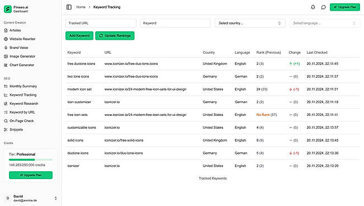Click the URL column header
The height and width of the screenshot is (206, 364).
point(108,53)
